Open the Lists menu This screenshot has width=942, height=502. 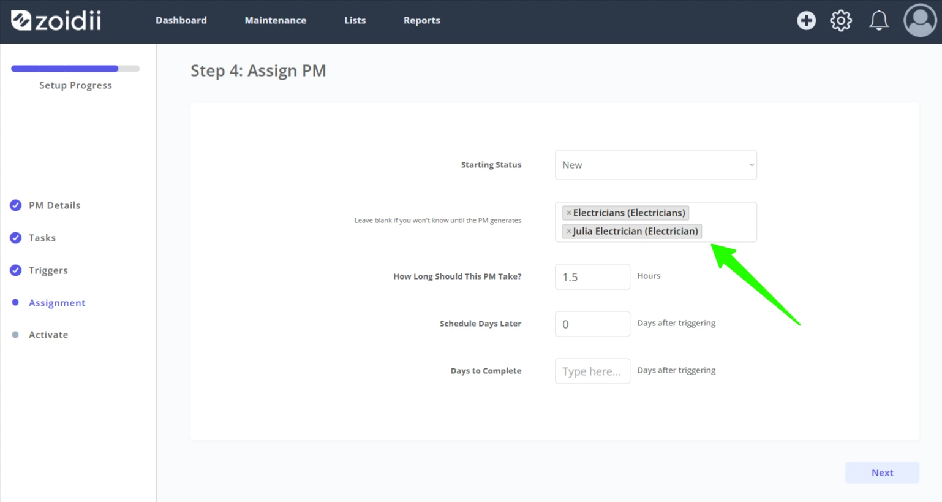(355, 20)
